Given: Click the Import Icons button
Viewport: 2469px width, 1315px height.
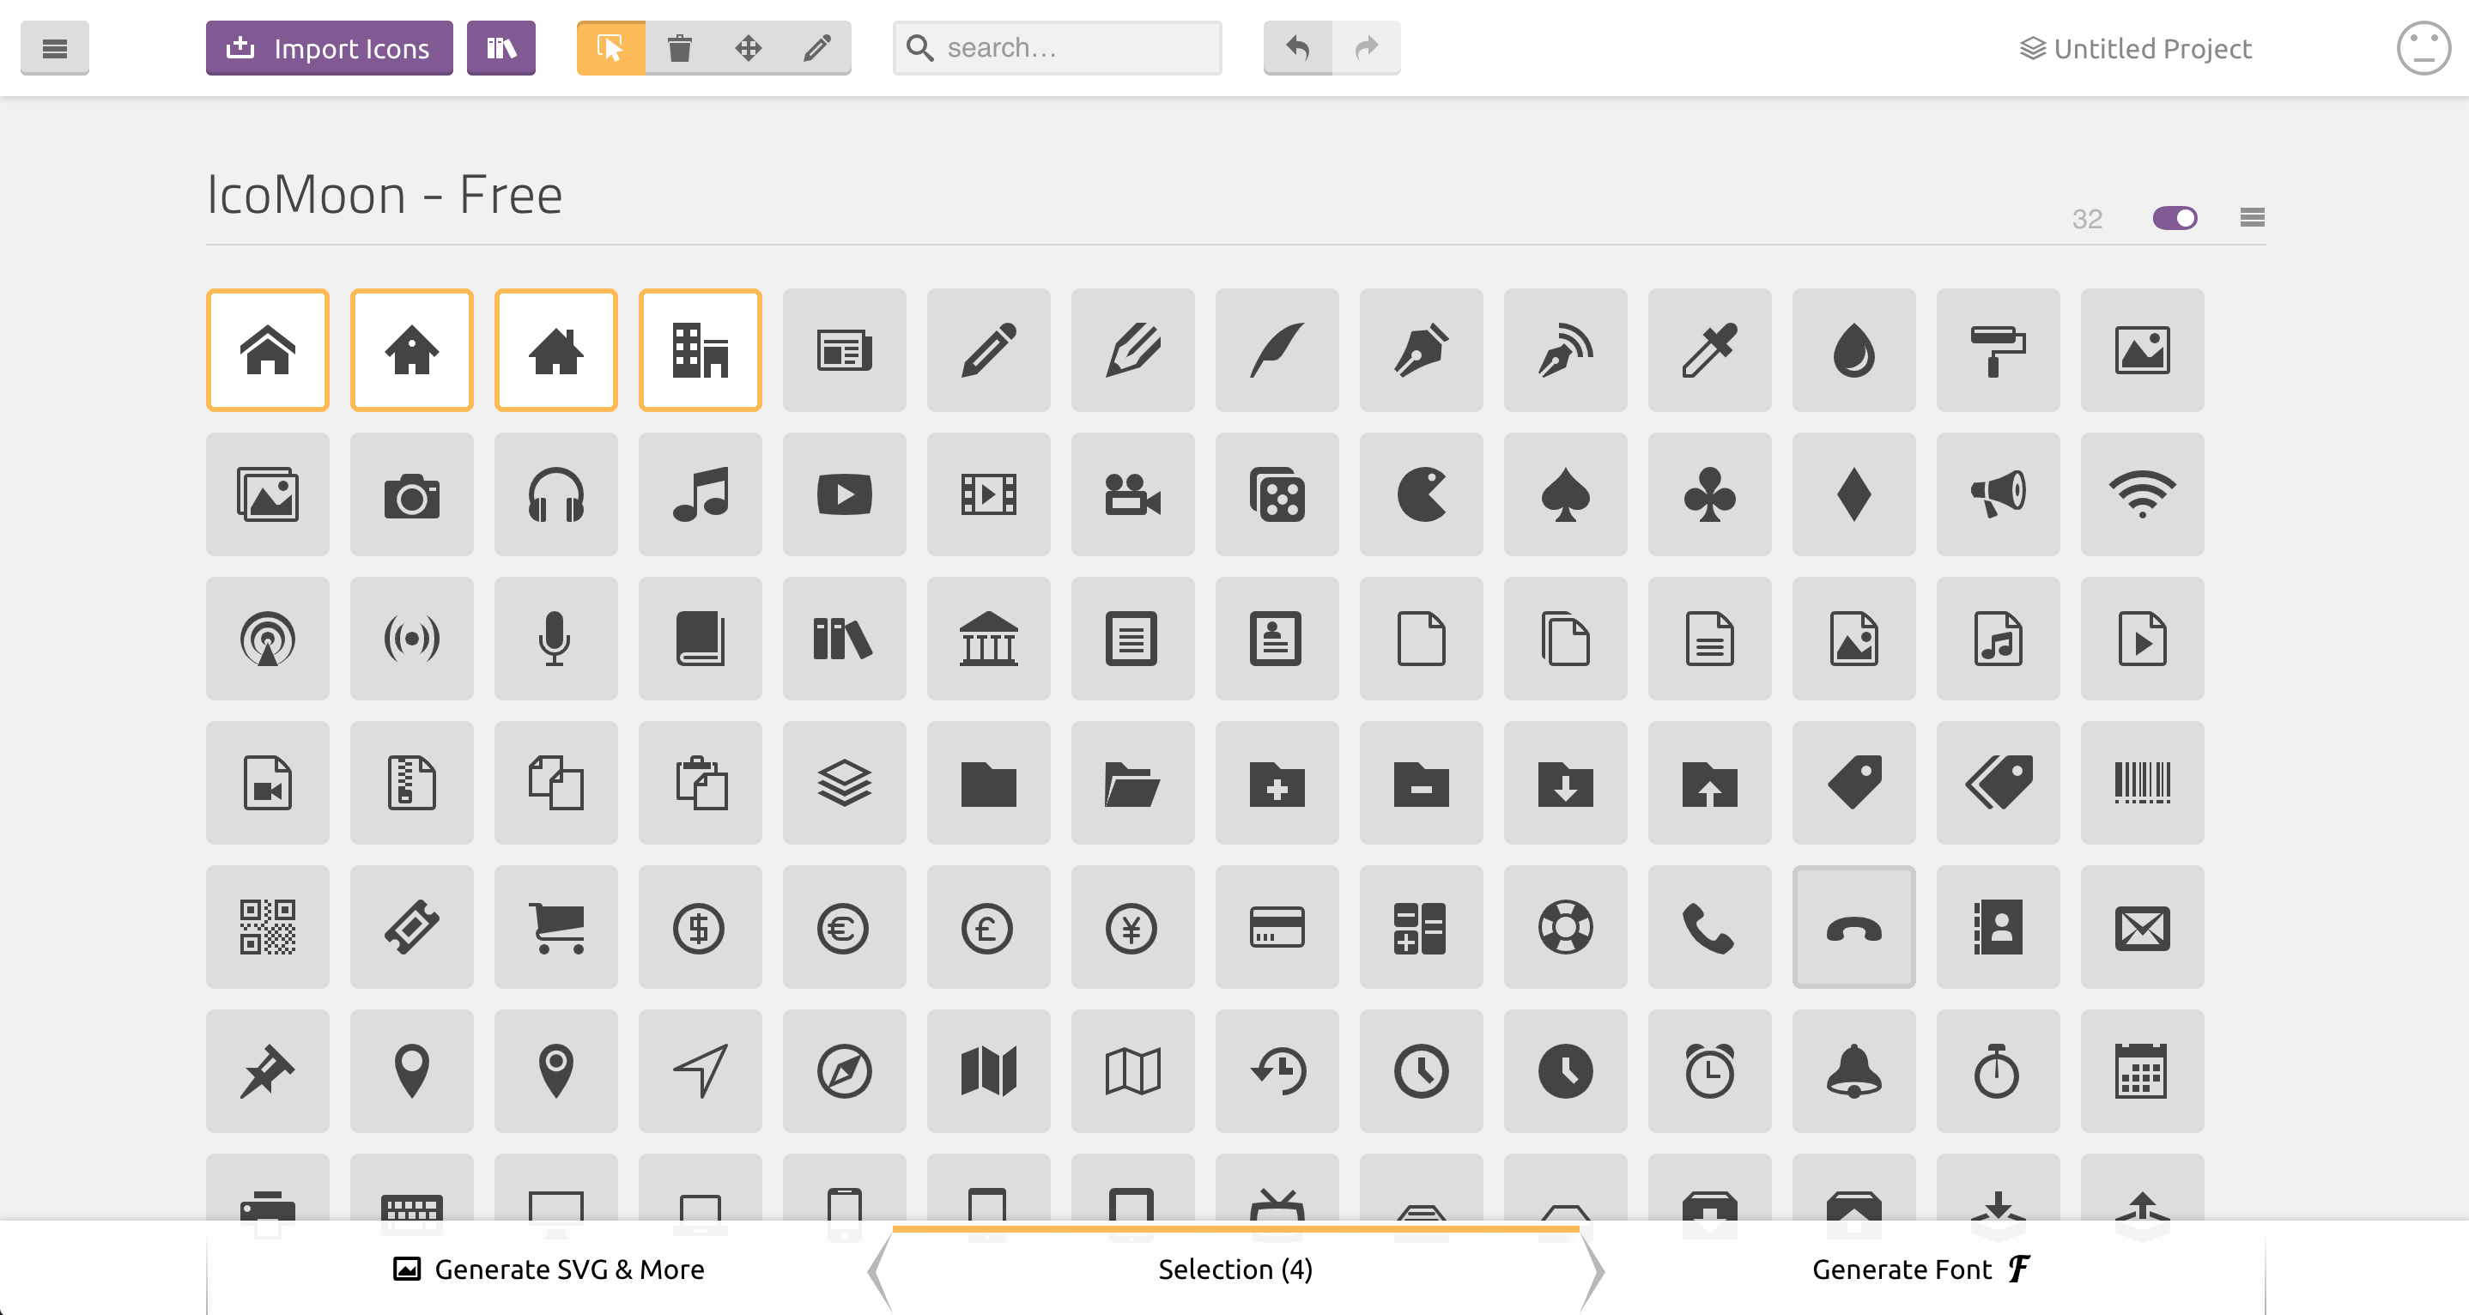Looking at the screenshot, I should [329, 48].
